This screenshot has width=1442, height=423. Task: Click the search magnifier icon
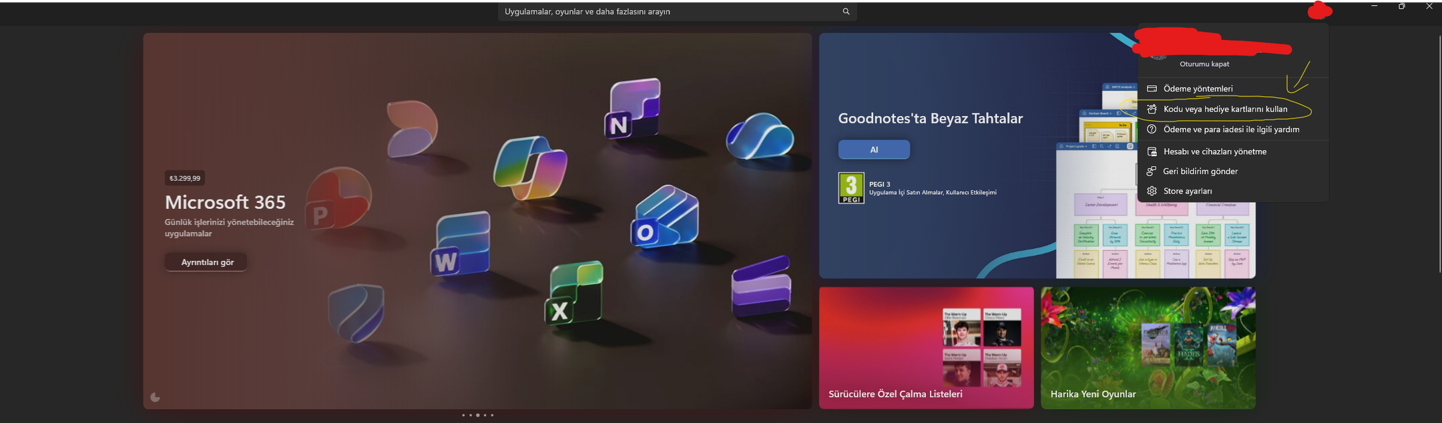coord(846,11)
